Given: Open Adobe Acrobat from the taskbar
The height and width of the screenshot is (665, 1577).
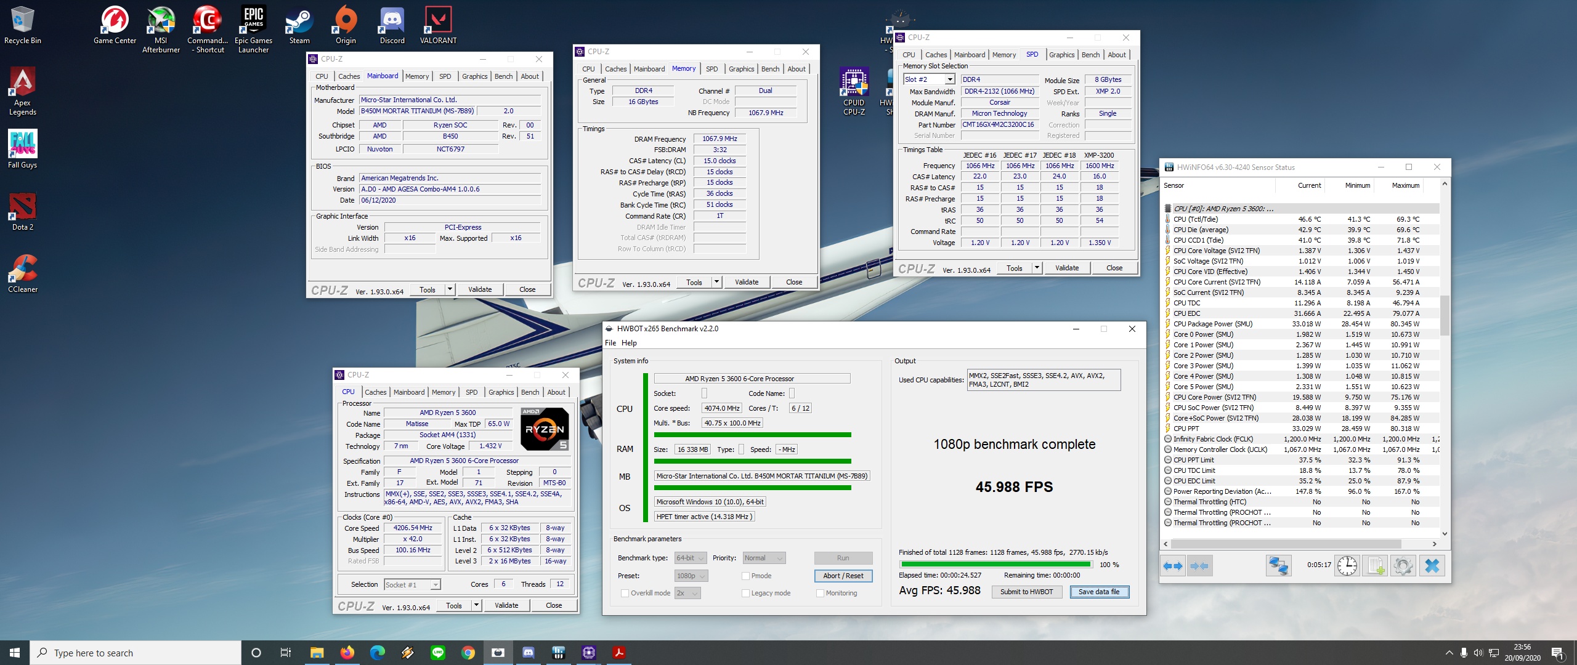Looking at the screenshot, I should tap(619, 653).
